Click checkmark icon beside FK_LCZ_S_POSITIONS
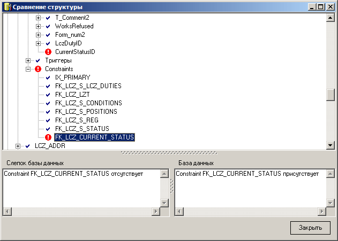This screenshot has width=338, height=241. [48, 112]
